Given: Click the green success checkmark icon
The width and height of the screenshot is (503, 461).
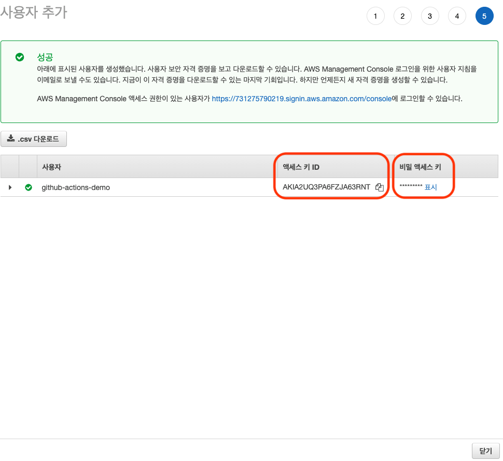Looking at the screenshot, I should pos(19,58).
